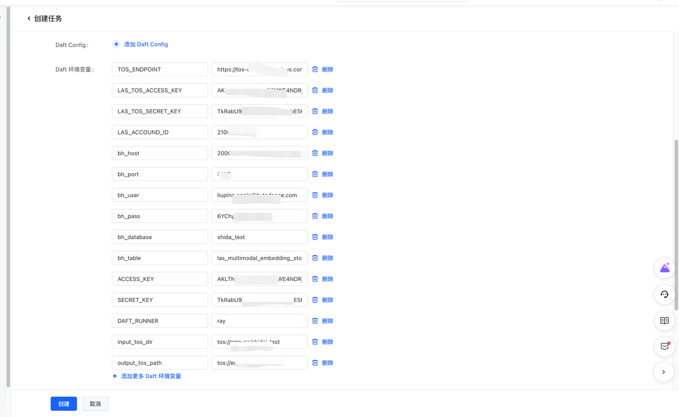Collapse the floating toolbar with the right chevron
The height and width of the screenshot is (417, 679).
pos(664,372)
